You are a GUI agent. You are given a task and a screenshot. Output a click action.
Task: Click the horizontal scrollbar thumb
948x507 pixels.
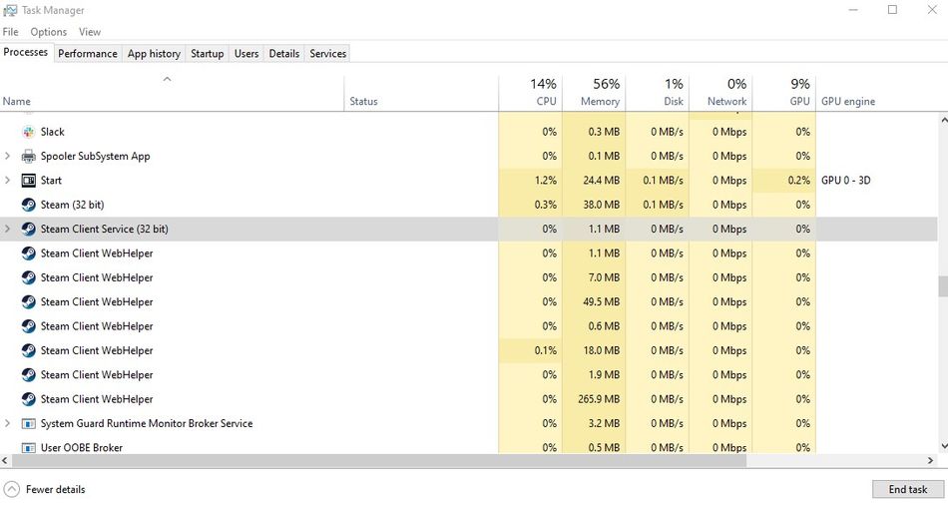[x=379, y=460]
